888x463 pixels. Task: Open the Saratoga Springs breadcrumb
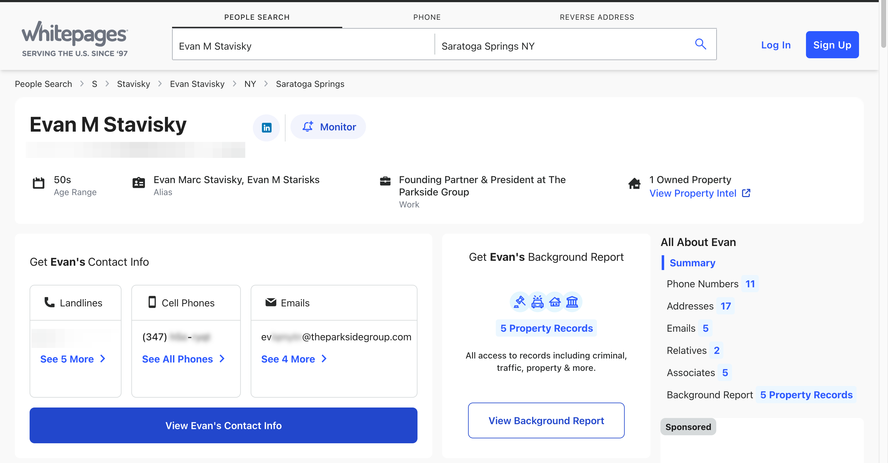click(310, 84)
